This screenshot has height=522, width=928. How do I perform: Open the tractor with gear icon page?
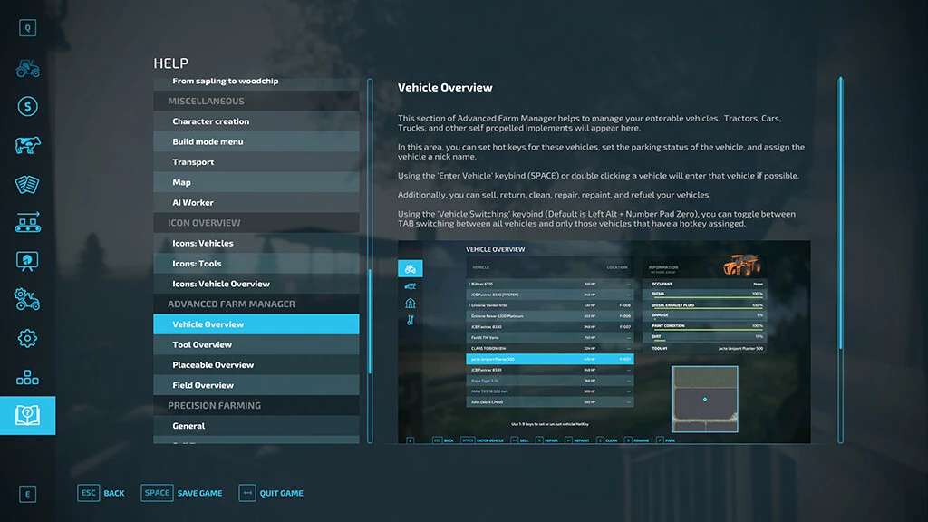point(27,299)
